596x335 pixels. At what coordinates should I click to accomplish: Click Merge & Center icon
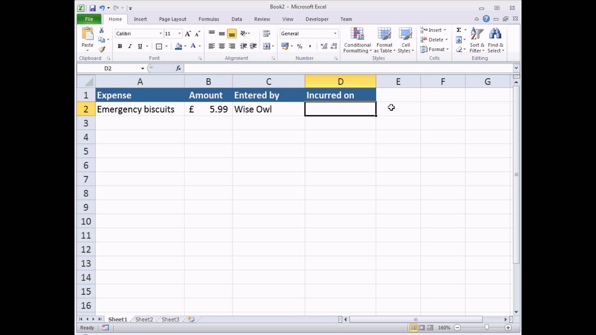pyautogui.click(x=266, y=46)
